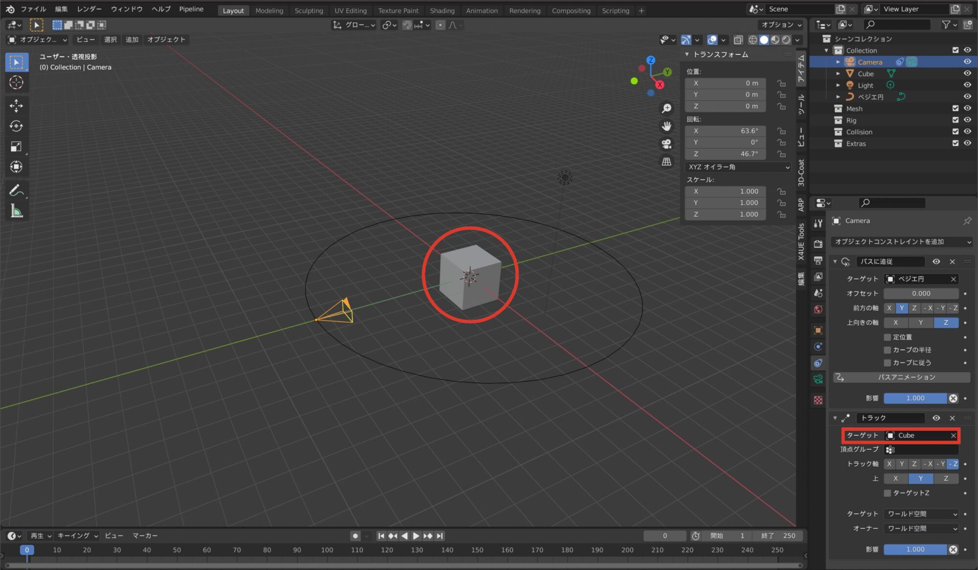This screenshot has height=570, width=978.
Task: Open the World properties tab
Action: click(818, 309)
